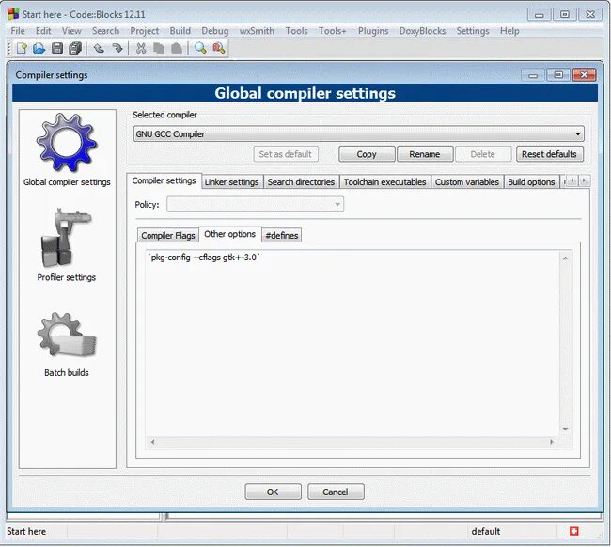Click the Code::Blocks logo in title bar

point(13,14)
